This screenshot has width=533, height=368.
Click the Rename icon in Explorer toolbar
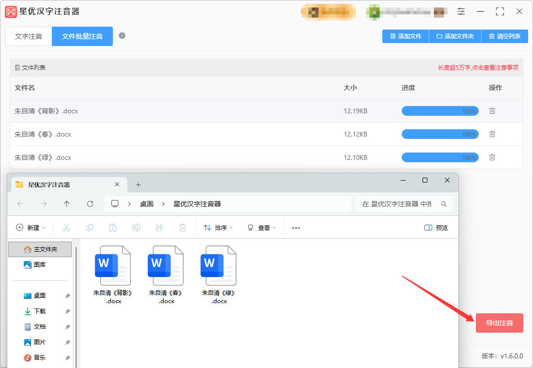click(x=136, y=228)
